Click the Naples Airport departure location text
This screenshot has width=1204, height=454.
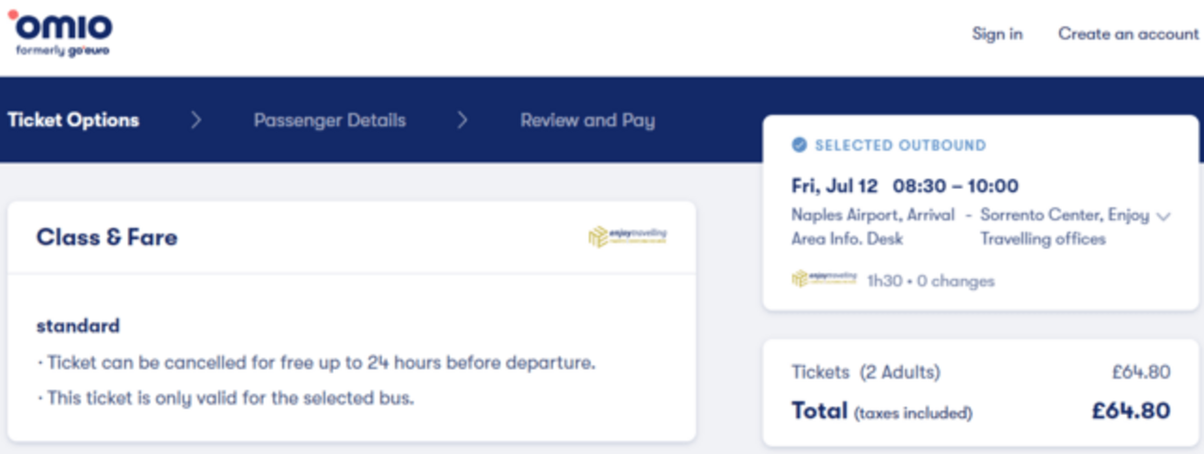click(x=873, y=227)
